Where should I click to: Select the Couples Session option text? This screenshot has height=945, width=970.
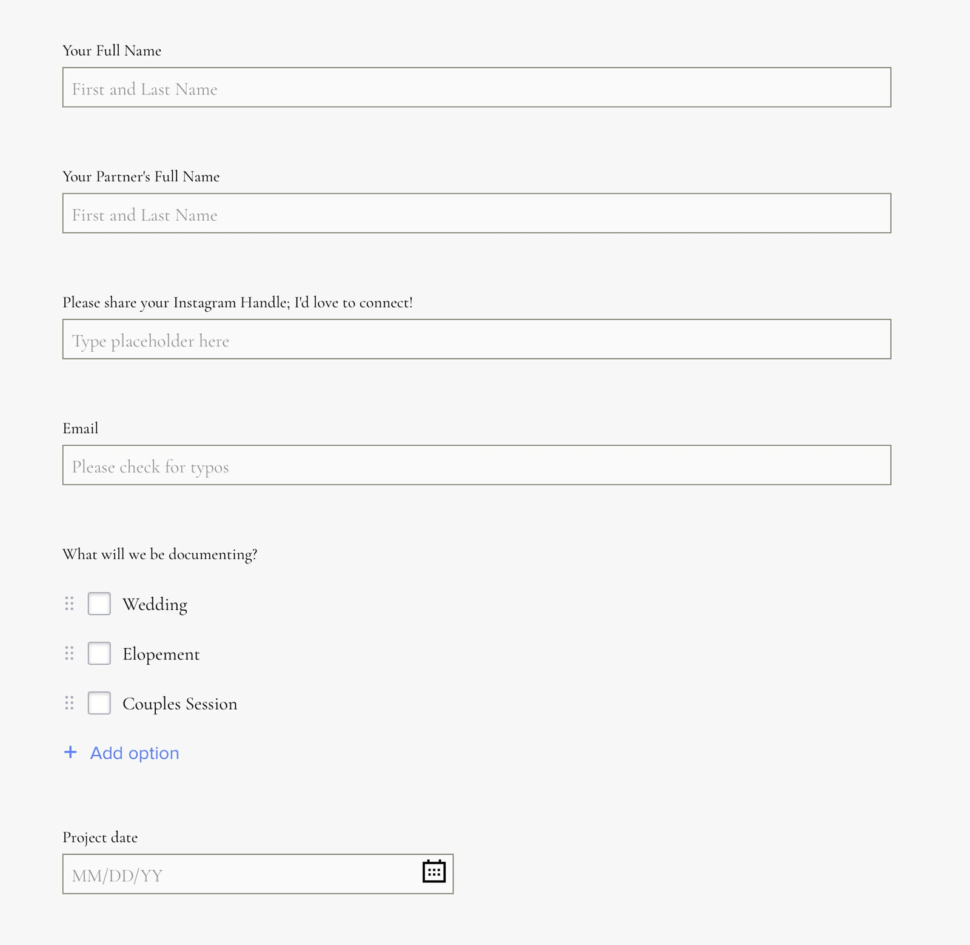click(180, 704)
